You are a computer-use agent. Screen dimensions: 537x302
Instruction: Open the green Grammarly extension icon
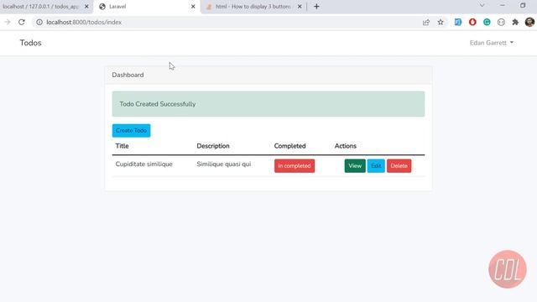click(487, 23)
